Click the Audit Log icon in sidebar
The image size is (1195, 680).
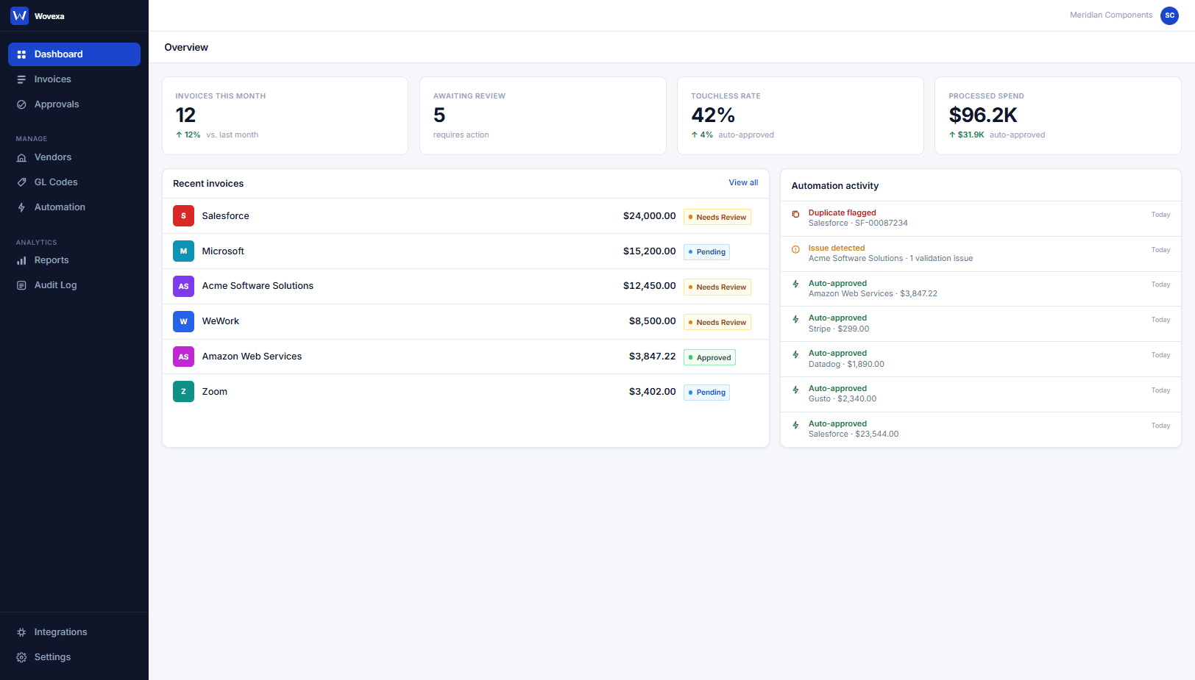pyautogui.click(x=22, y=284)
